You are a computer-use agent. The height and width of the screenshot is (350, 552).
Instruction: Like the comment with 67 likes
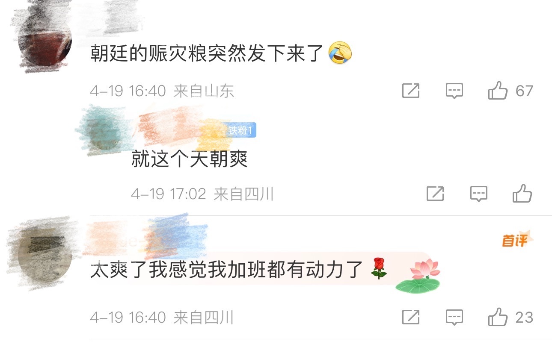498,91
